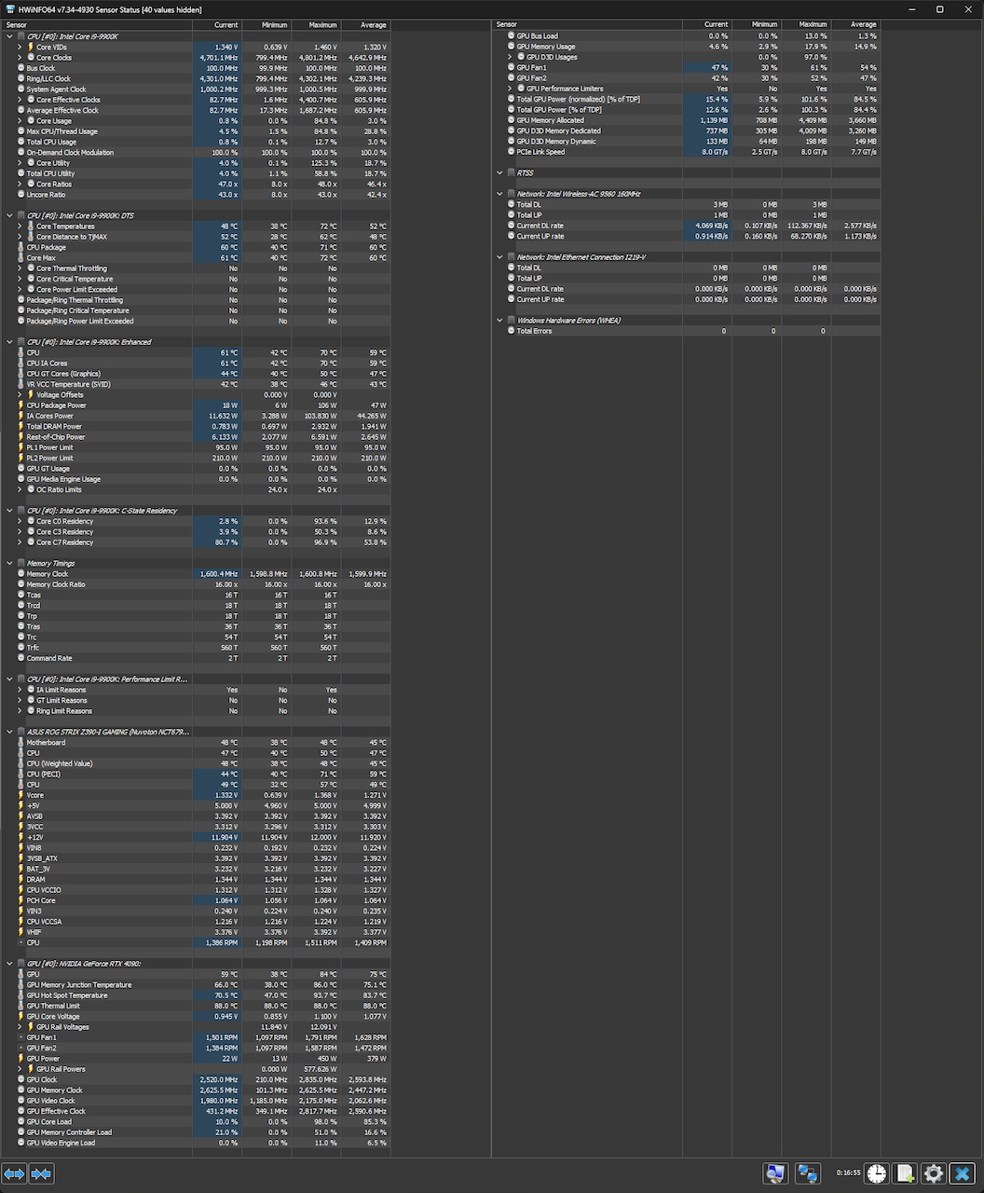Viewport: 984px width, 1193px height.
Task: Expand the Core VIDs entry
Action: pos(20,47)
